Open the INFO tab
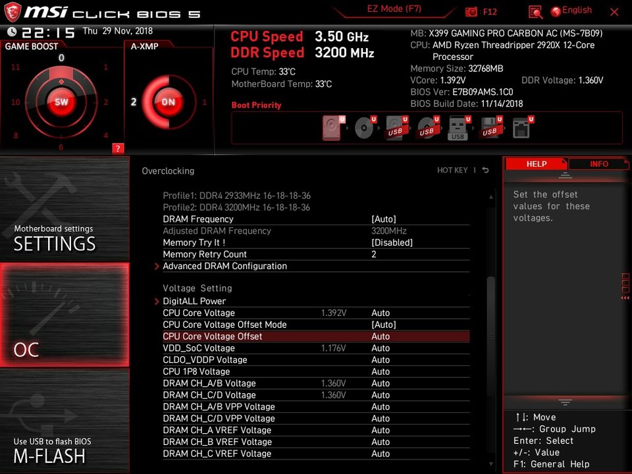The height and width of the screenshot is (474, 632). point(599,164)
